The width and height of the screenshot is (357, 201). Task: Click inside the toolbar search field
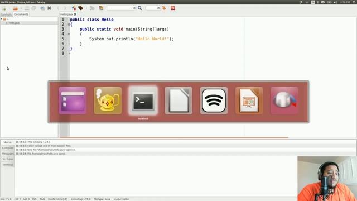point(122,8)
